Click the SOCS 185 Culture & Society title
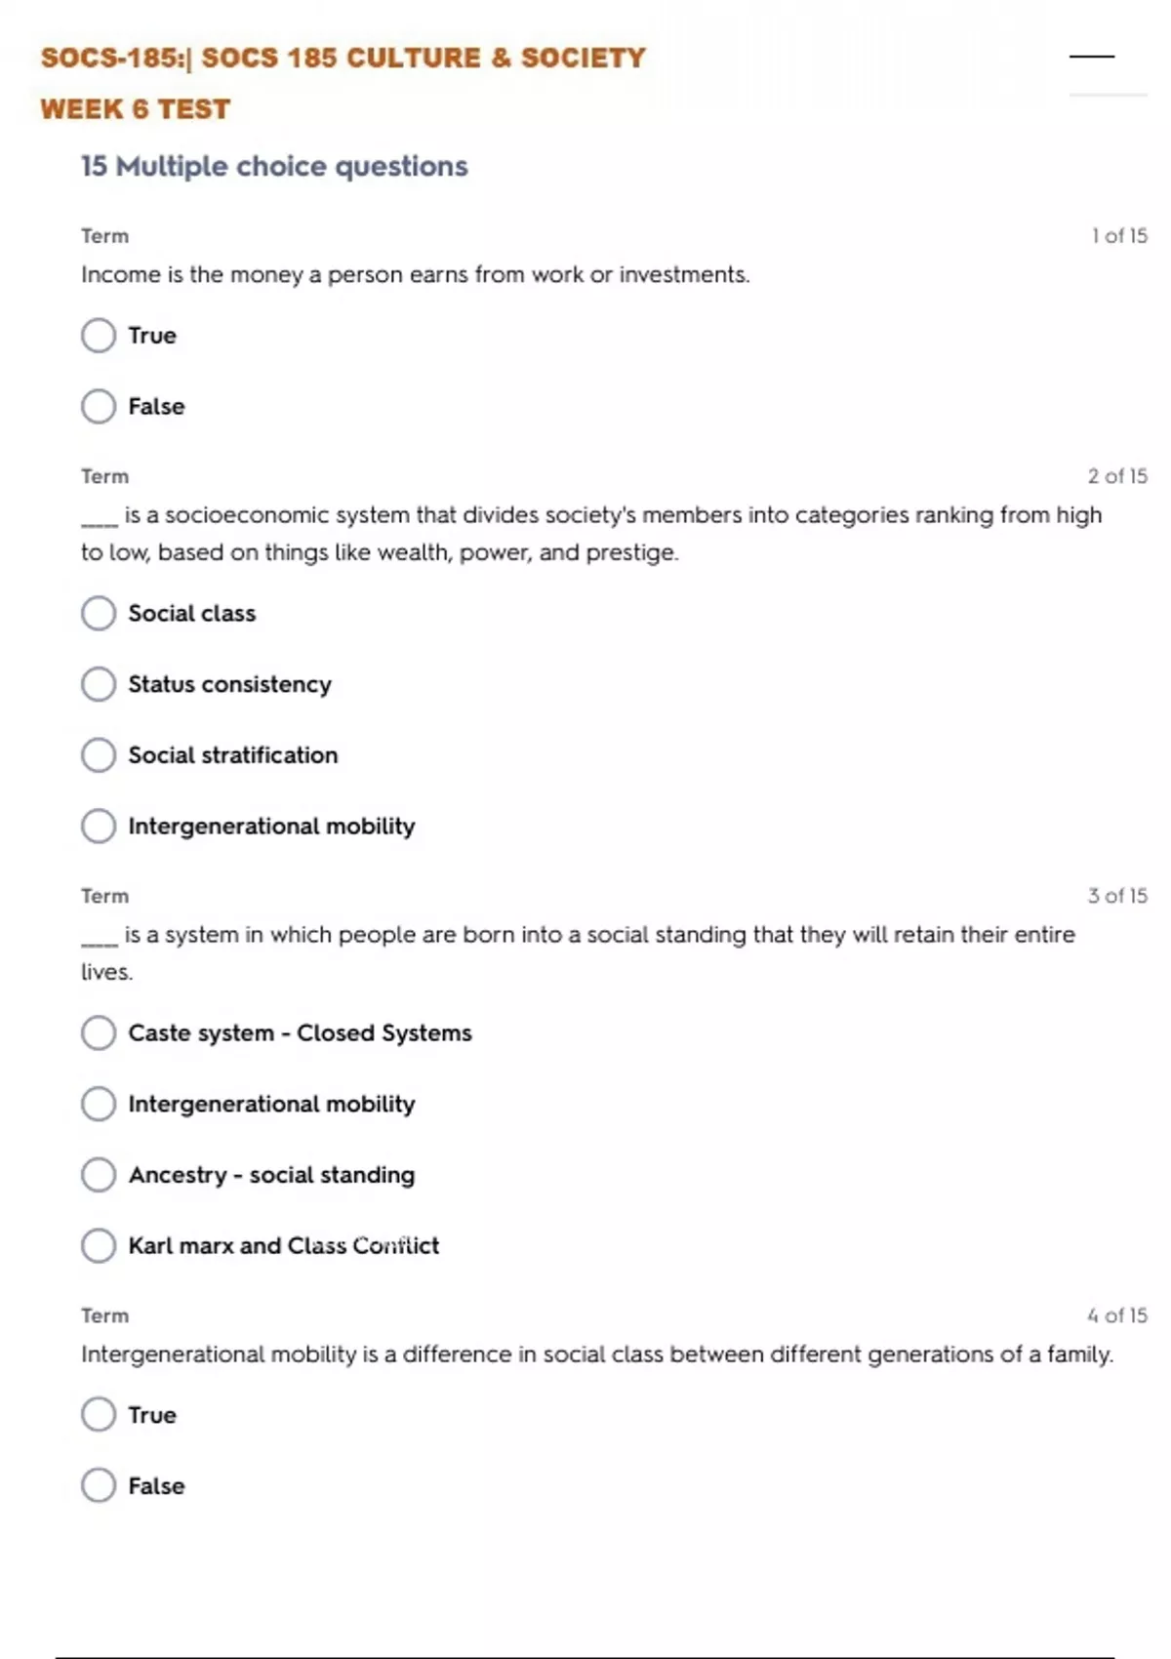 [x=343, y=58]
